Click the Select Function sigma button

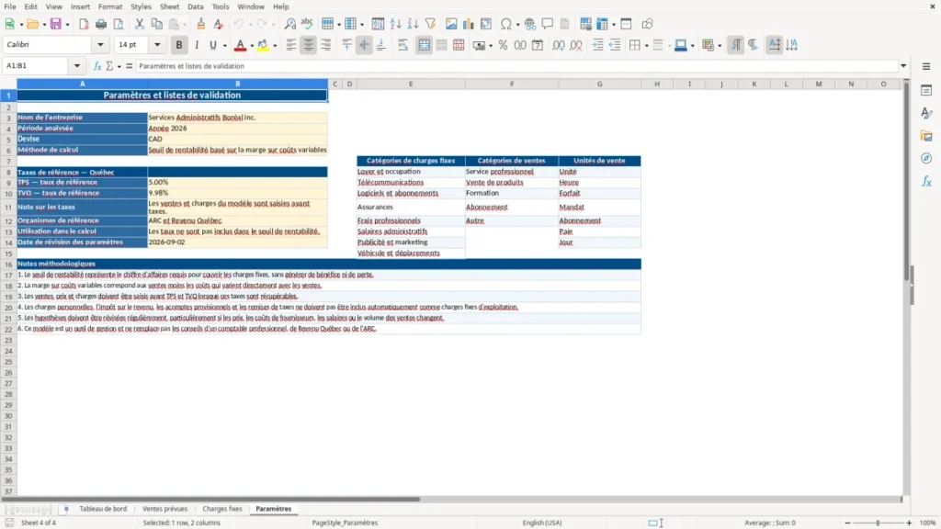pyautogui.click(x=109, y=66)
